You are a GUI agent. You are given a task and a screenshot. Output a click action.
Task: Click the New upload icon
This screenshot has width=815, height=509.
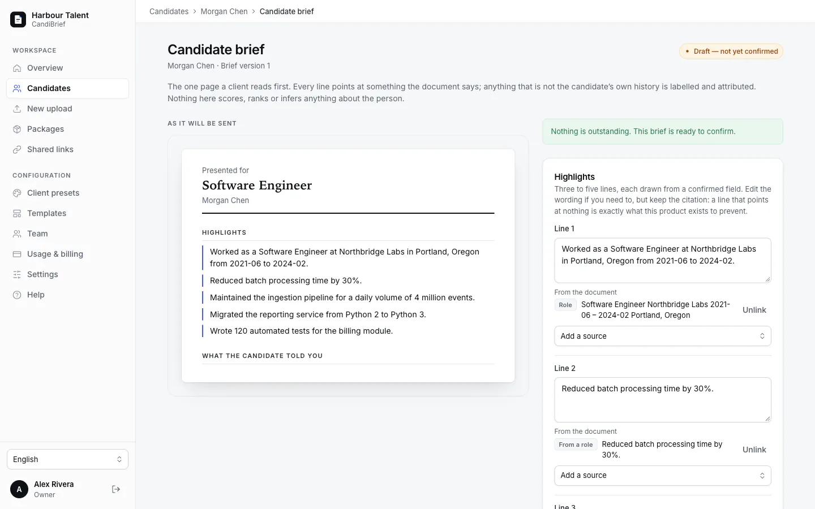(17, 109)
